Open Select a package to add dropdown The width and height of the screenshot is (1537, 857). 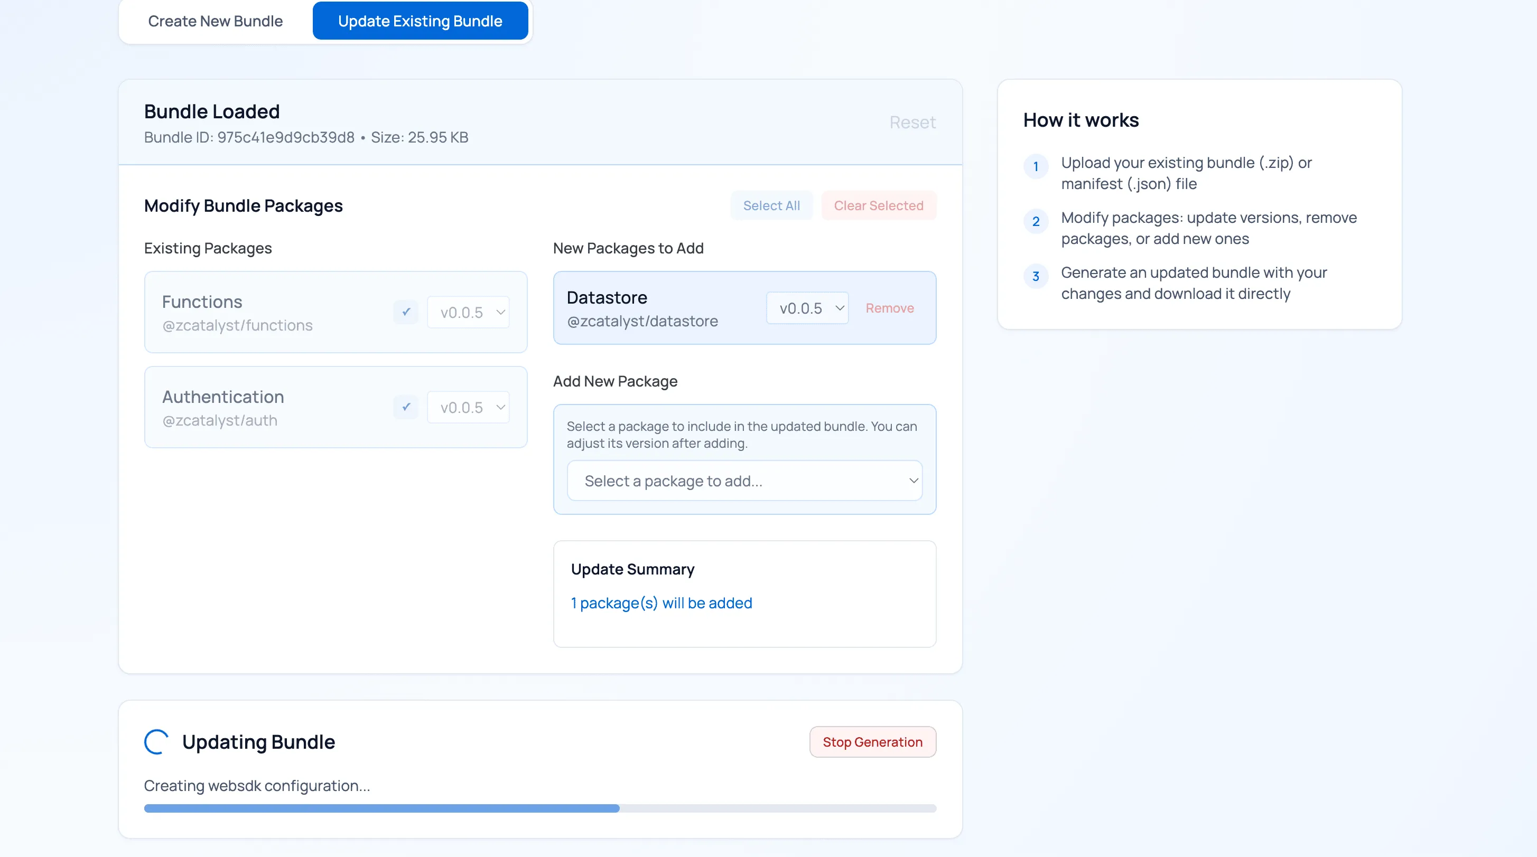(x=744, y=481)
